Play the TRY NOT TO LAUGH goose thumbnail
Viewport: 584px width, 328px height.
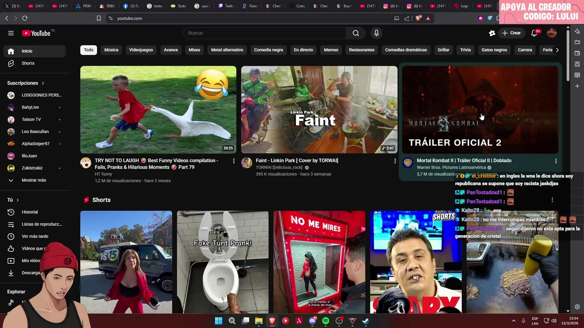[x=158, y=110]
